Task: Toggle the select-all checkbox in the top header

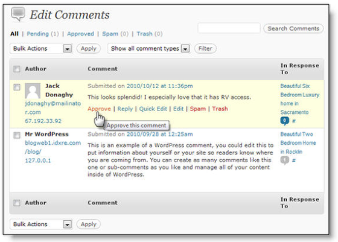Action: (17, 69)
